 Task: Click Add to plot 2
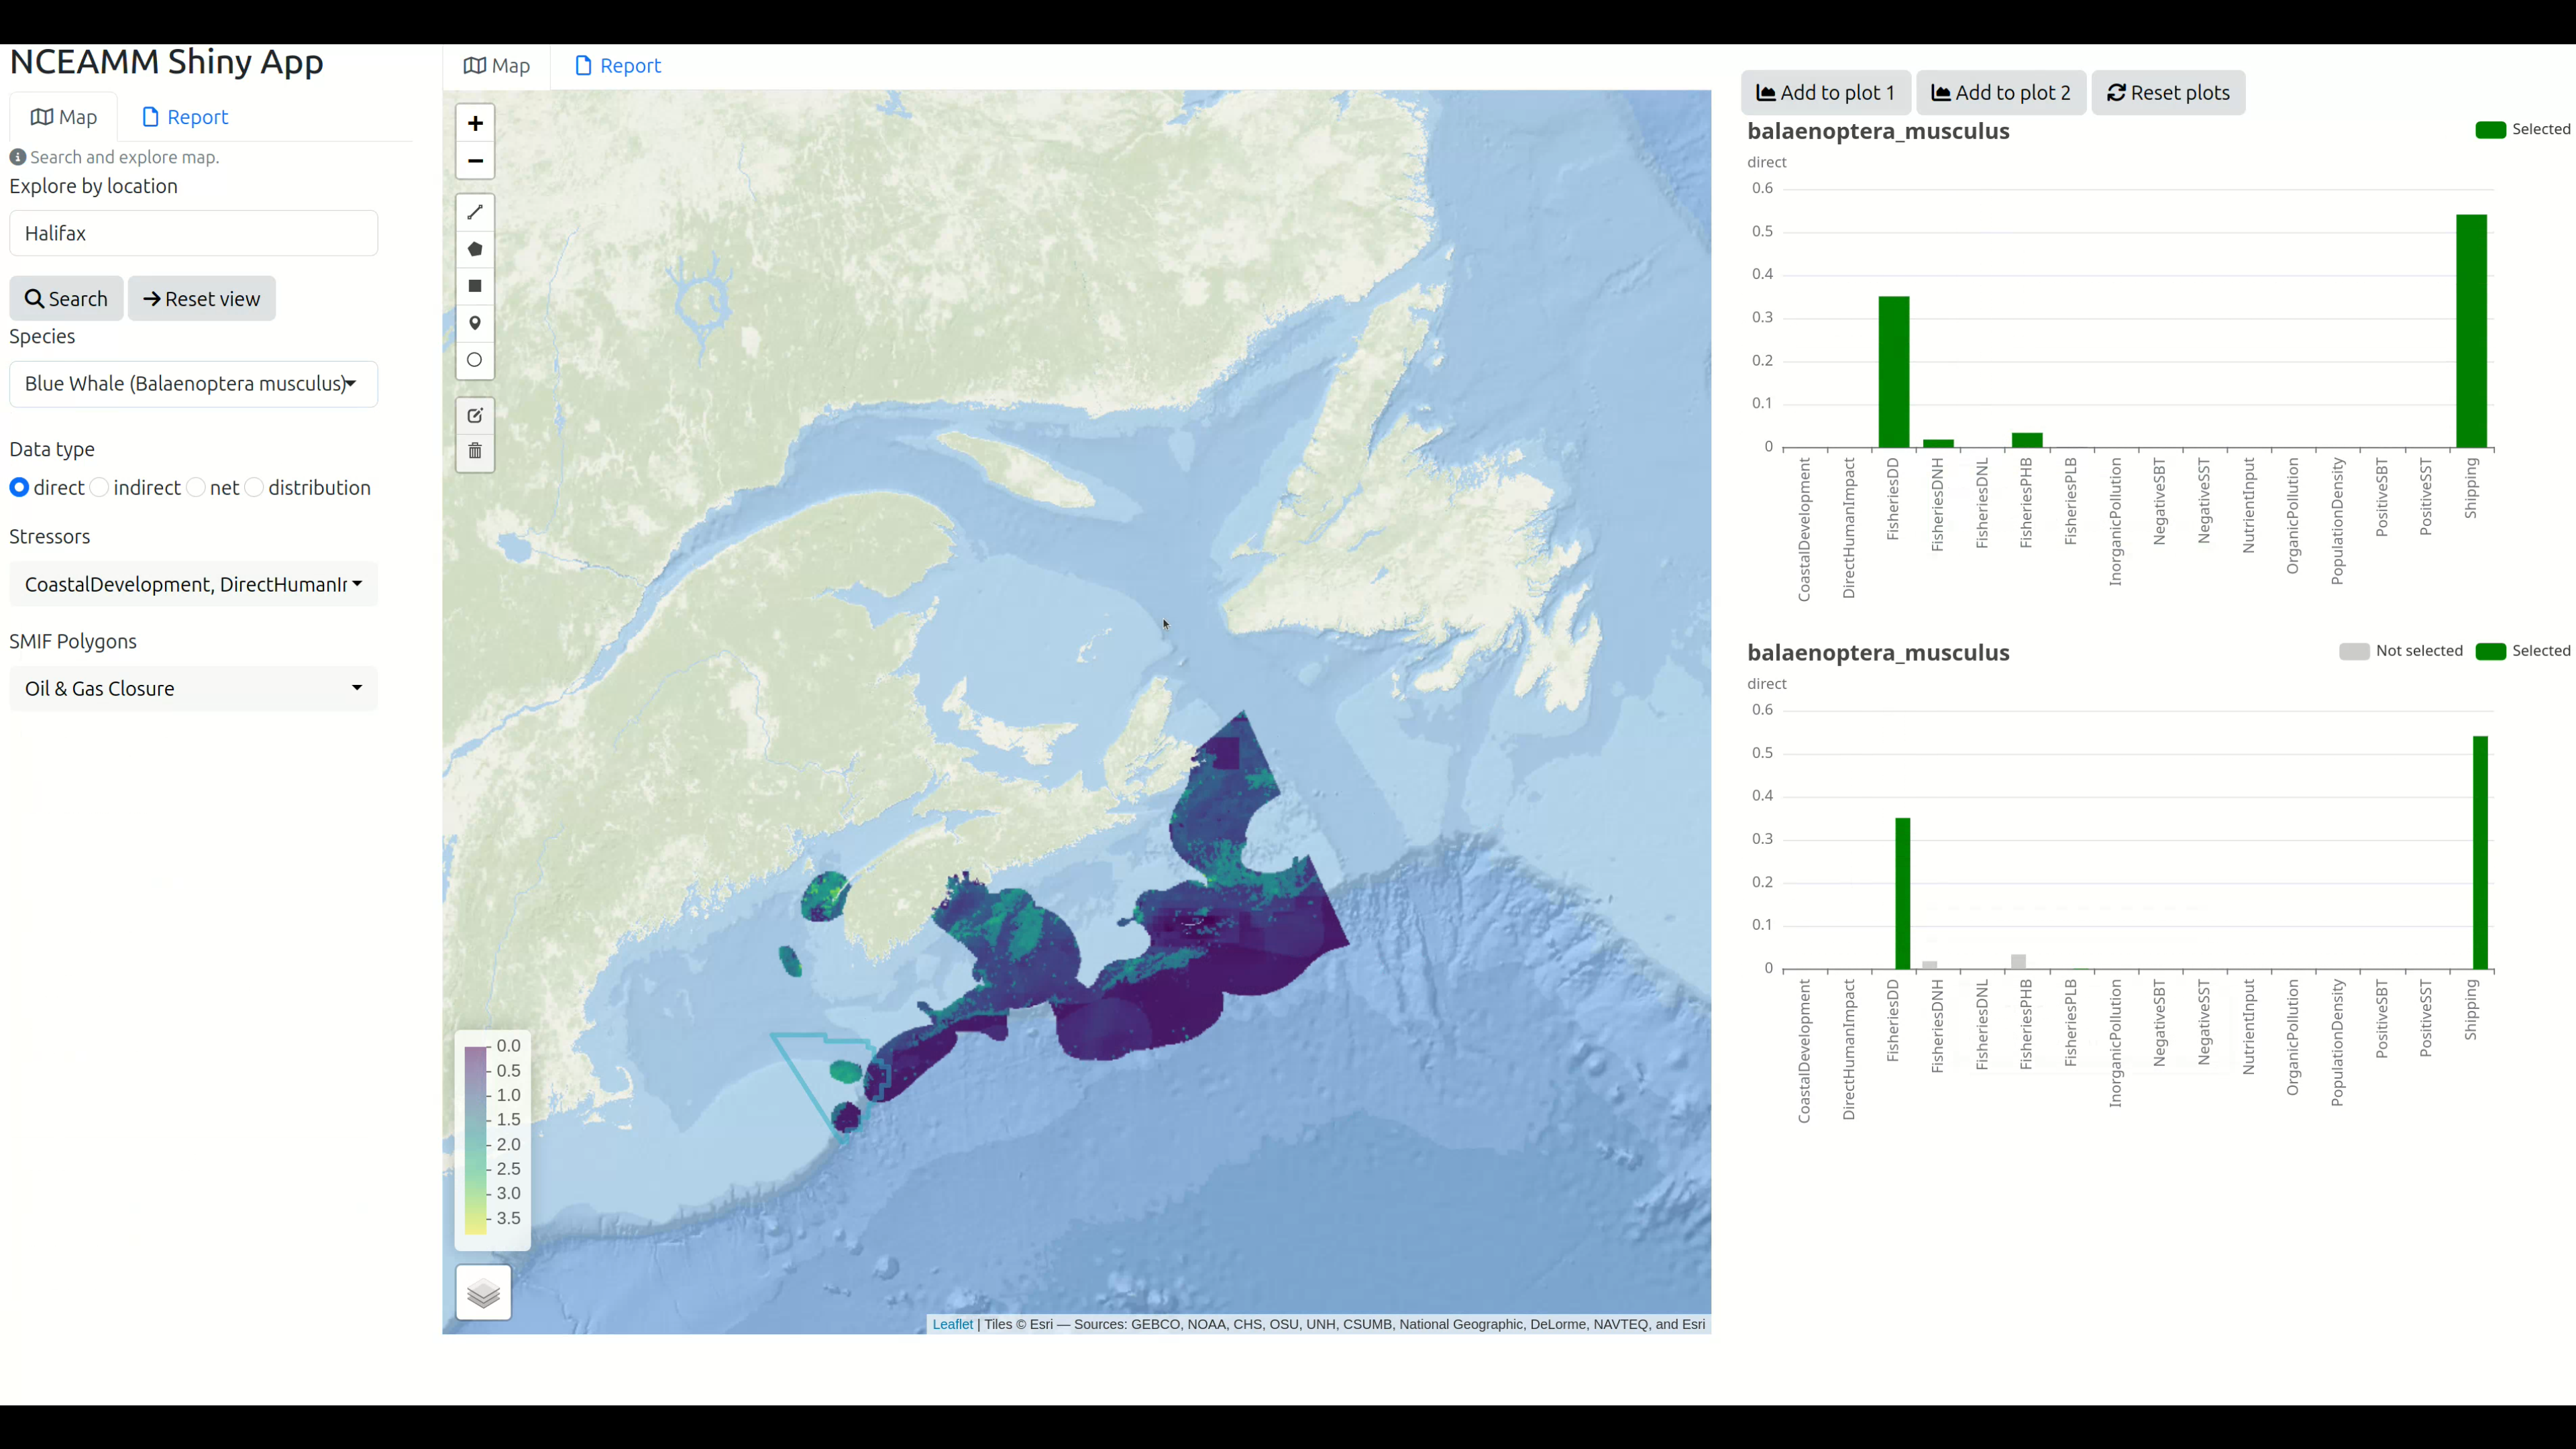[x=2000, y=92]
